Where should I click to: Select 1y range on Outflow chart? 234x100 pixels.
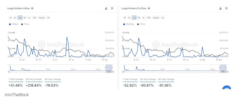143,18
